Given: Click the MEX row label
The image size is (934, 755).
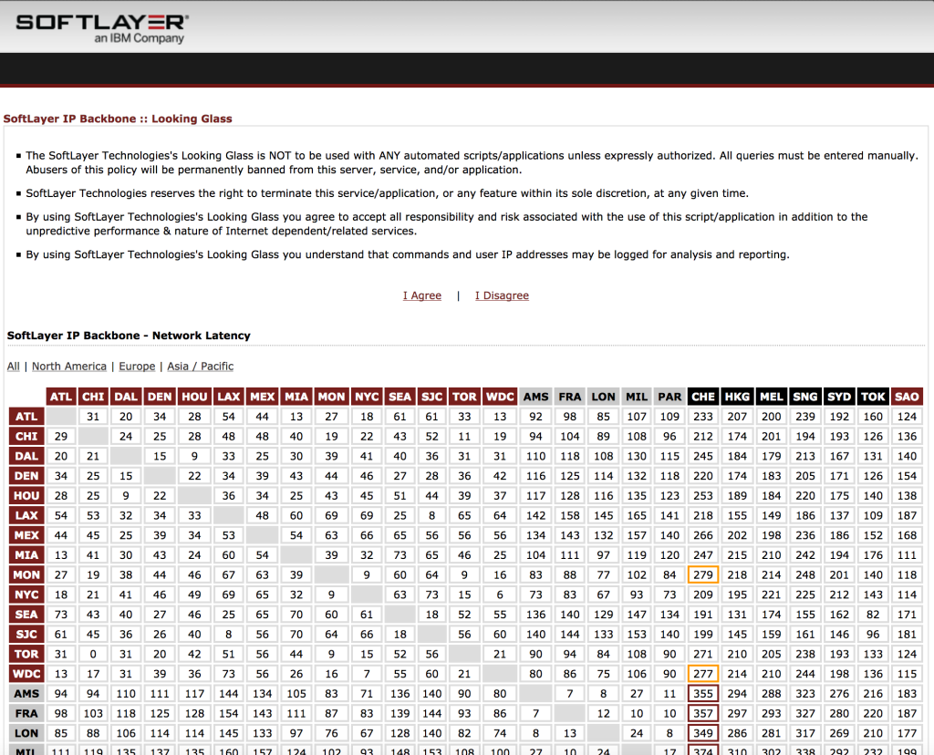Looking at the screenshot, I should click(26, 535).
